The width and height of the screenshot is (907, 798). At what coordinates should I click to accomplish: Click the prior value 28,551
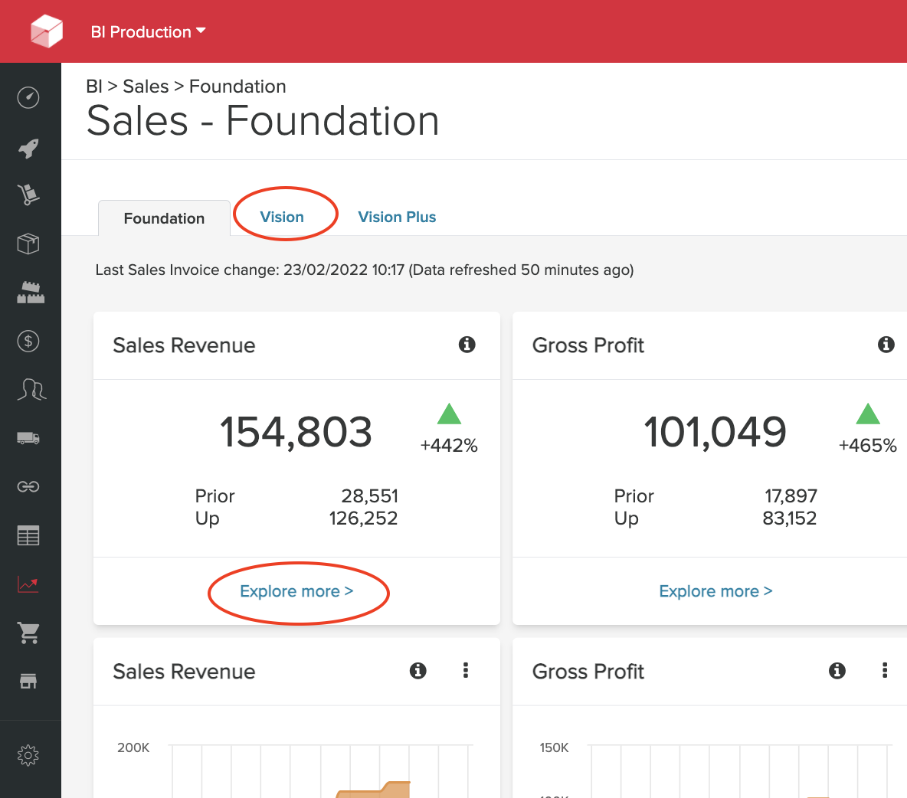tap(370, 496)
